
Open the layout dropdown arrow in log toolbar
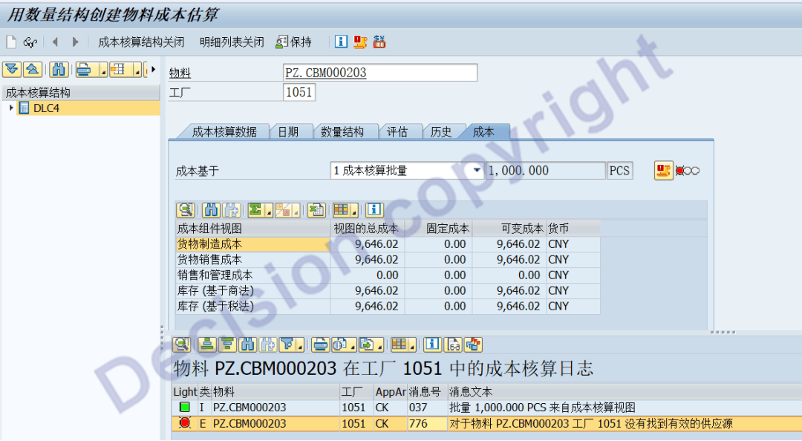pos(412,345)
